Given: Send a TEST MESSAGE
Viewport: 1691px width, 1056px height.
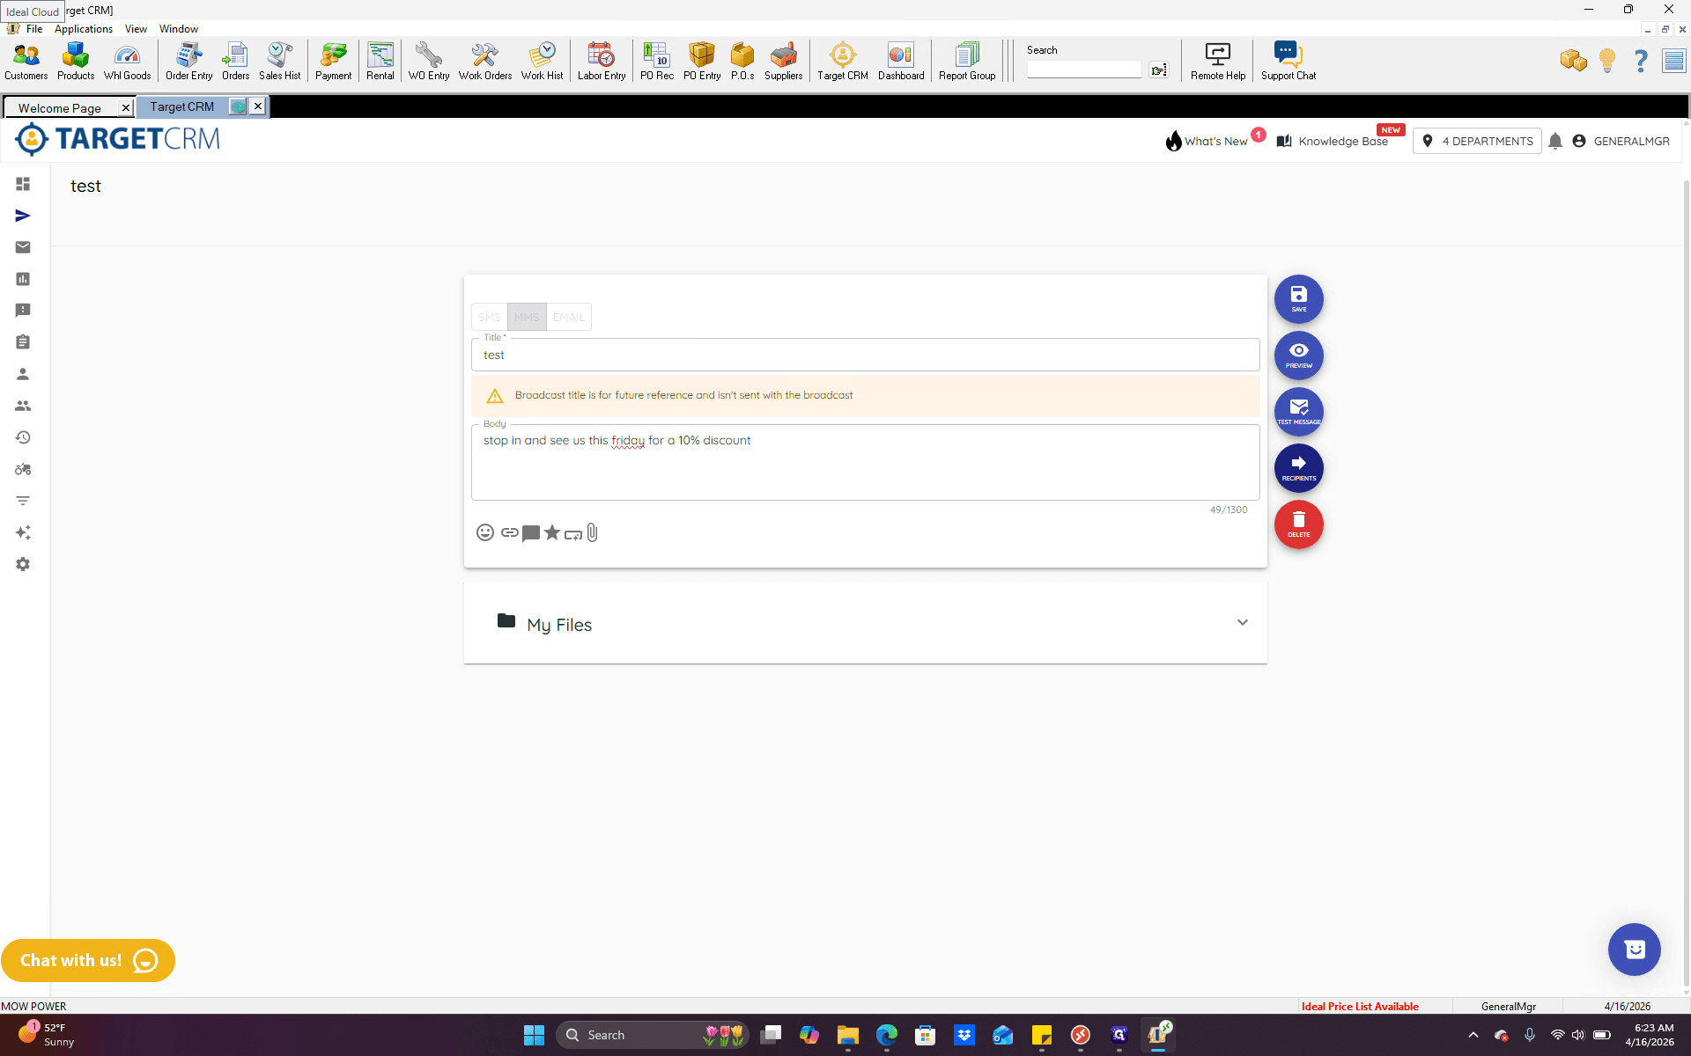Looking at the screenshot, I should [x=1298, y=412].
